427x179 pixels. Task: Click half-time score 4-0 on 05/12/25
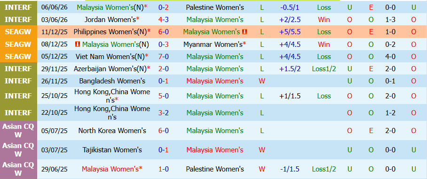[390, 57]
